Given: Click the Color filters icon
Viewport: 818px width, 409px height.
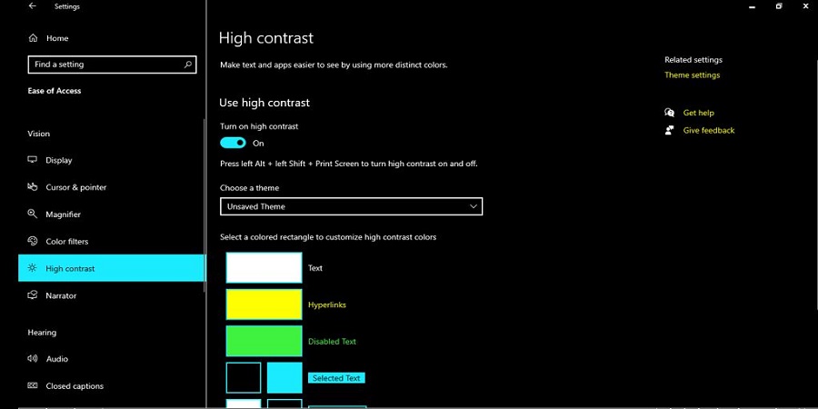Looking at the screenshot, I should 34,242.
